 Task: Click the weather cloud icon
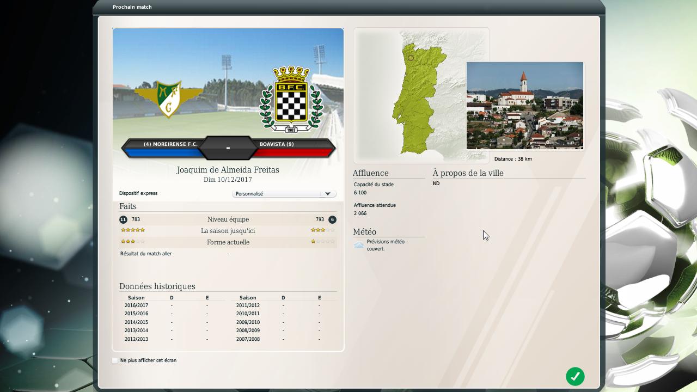click(x=359, y=245)
